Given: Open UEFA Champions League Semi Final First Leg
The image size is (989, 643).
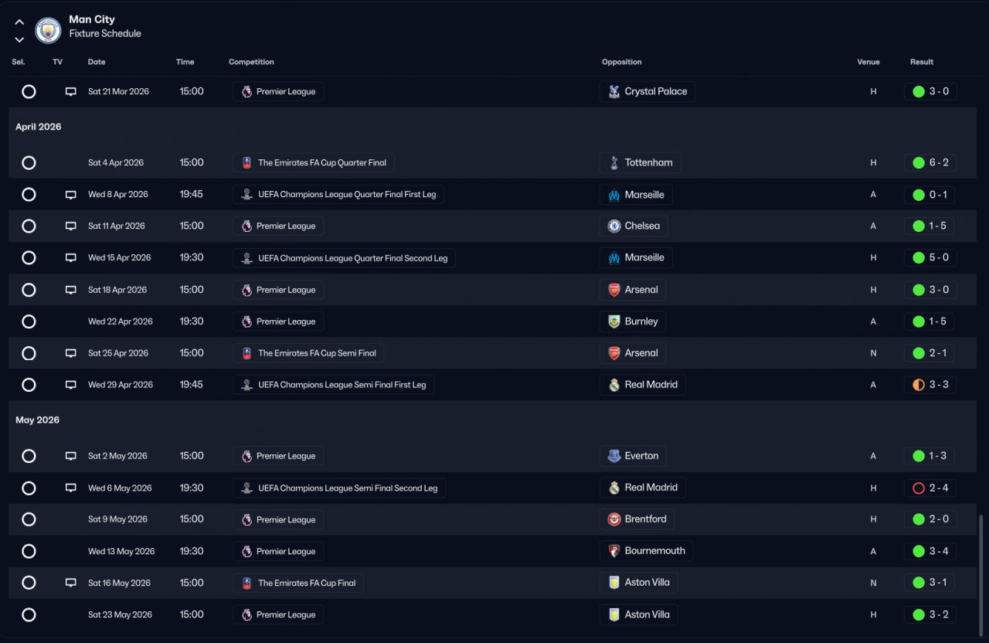Looking at the screenshot, I should 333,385.
